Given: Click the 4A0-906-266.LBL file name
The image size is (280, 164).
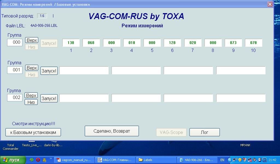Looking at the screenshot, I should point(44,25).
